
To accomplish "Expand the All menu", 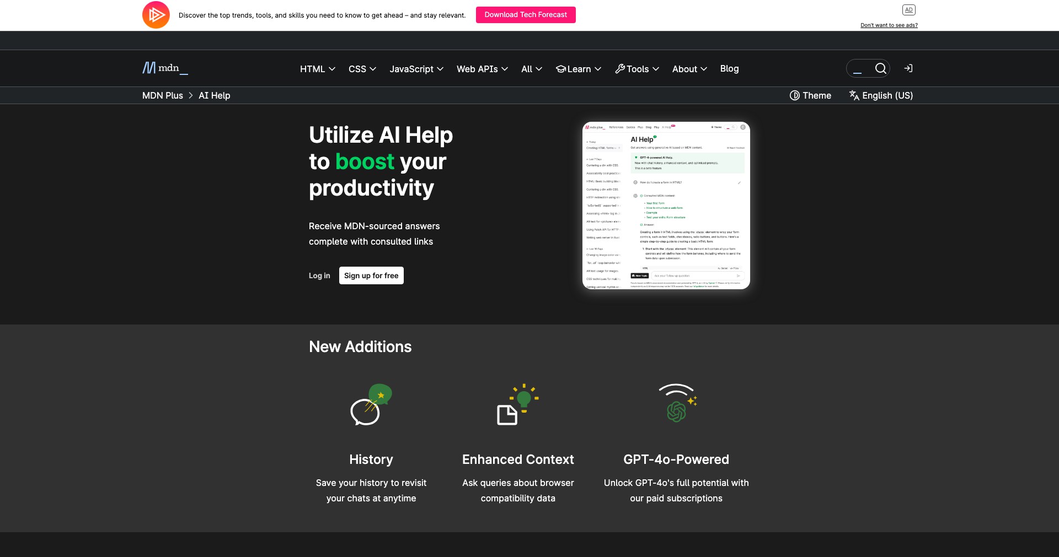I will 532,69.
